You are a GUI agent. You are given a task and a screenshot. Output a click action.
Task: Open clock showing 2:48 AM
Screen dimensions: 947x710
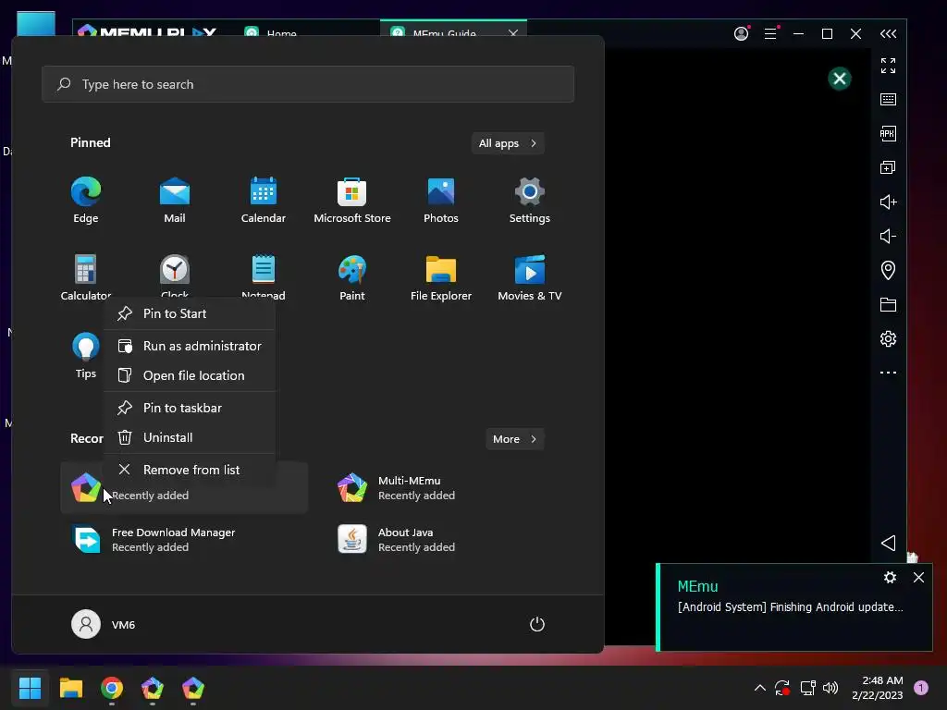pyautogui.click(x=878, y=688)
